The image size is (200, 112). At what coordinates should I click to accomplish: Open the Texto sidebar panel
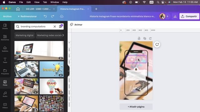5,60
